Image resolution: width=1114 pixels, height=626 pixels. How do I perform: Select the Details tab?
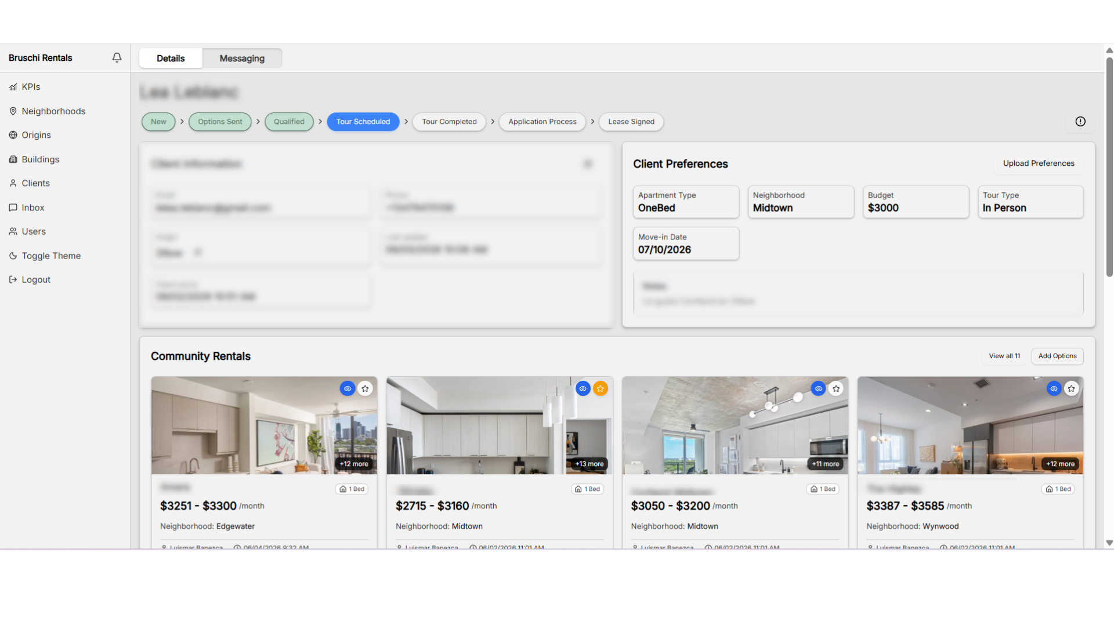[171, 59]
